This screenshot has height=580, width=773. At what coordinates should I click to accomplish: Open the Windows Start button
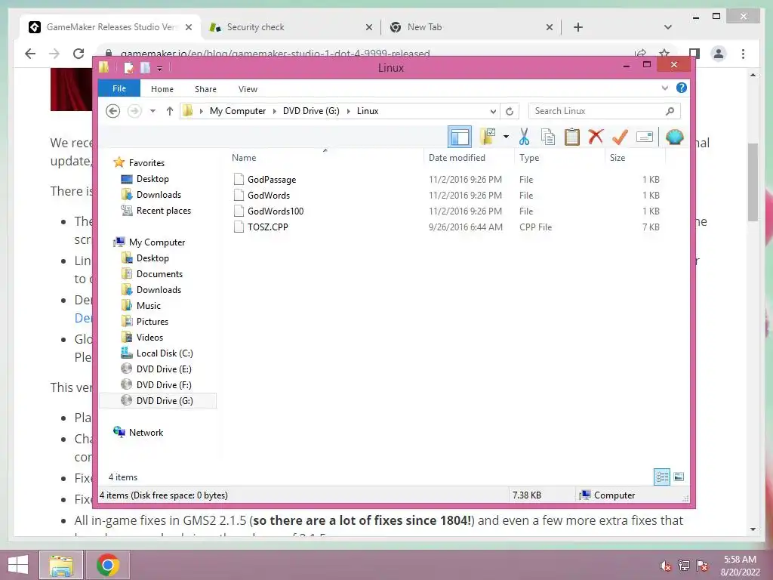point(18,565)
